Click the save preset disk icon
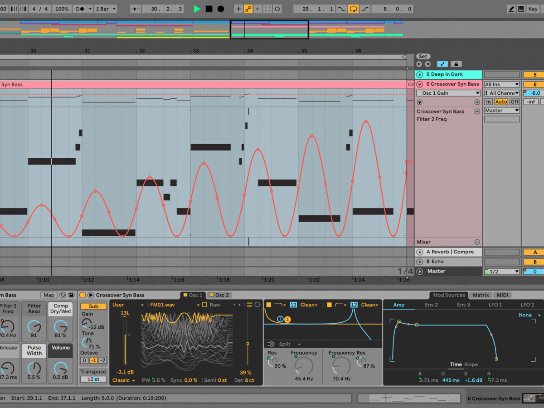Image resolution: width=544 pixels, height=408 pixels. coord(71,295)
